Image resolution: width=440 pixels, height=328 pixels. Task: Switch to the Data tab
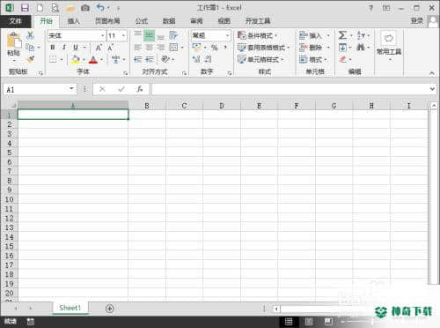(x=169, y=21)
